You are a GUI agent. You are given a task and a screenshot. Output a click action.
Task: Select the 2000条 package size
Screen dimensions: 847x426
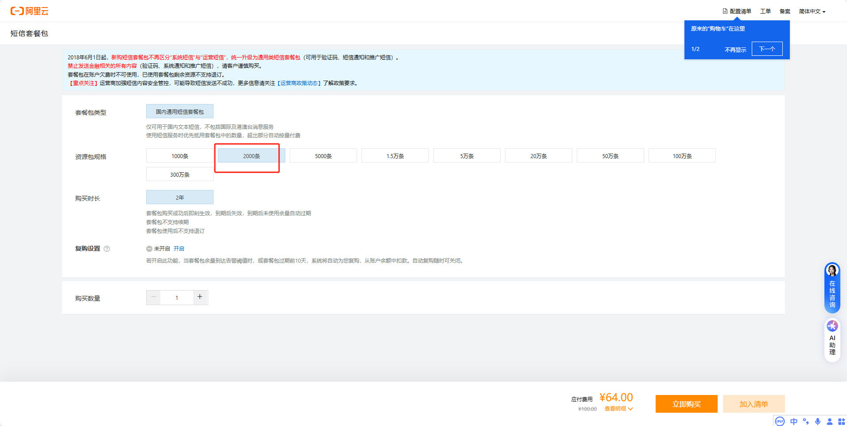251,156
